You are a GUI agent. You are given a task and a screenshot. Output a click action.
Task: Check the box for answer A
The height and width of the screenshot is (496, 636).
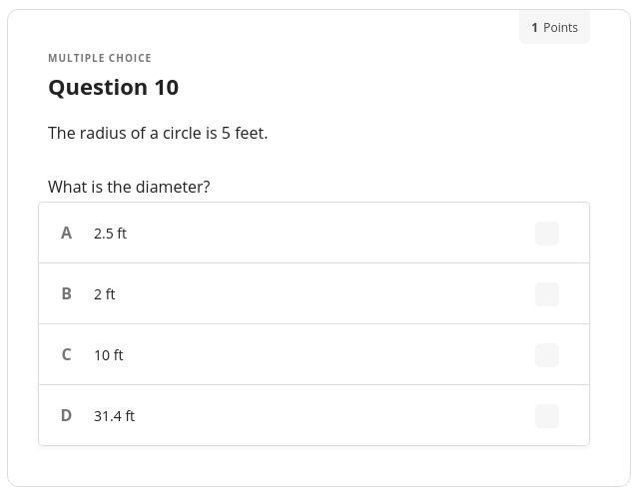546,234
